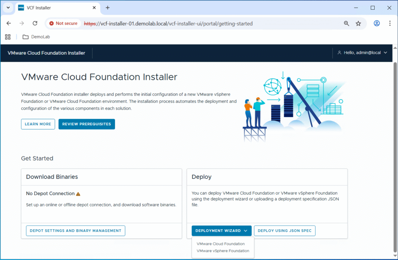Open Depot Settings and Binary Management
Image resolution: width=398 pixels, height=260 pixels.
point(75,231)
